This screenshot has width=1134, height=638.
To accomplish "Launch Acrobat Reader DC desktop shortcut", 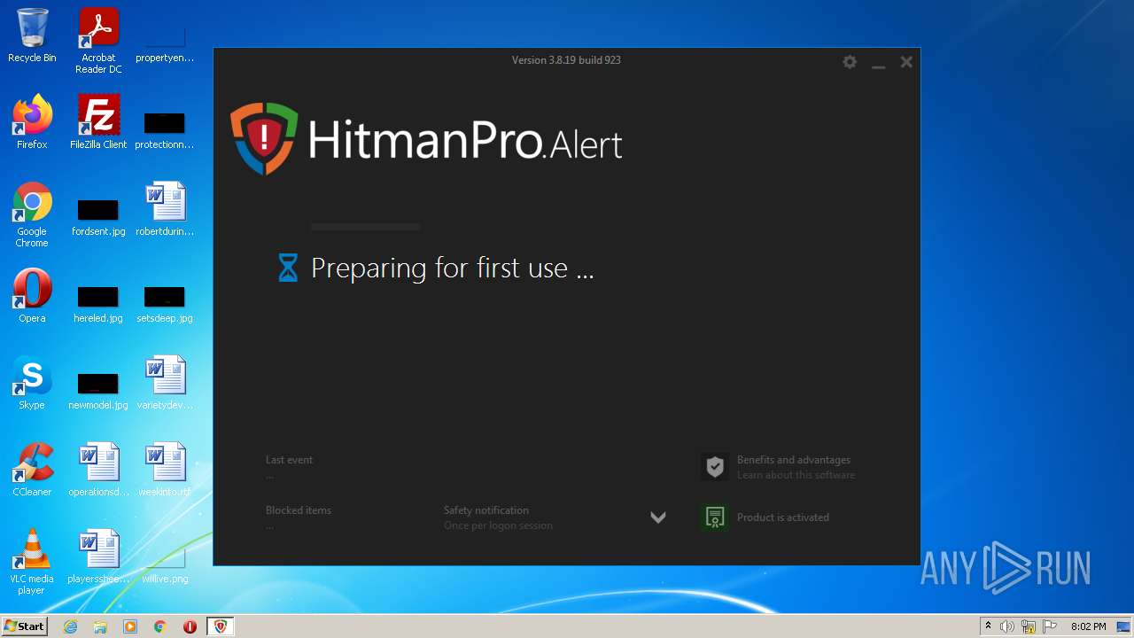I will coord(98,41).
